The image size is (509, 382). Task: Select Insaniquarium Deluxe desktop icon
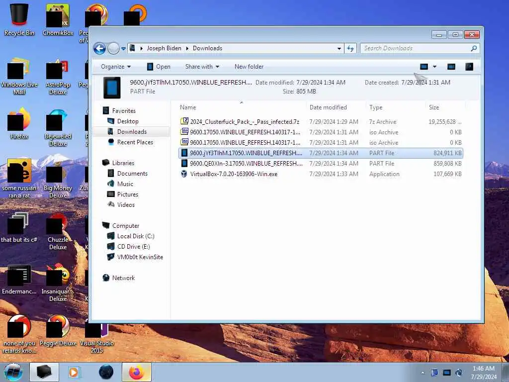coord(58,283)
